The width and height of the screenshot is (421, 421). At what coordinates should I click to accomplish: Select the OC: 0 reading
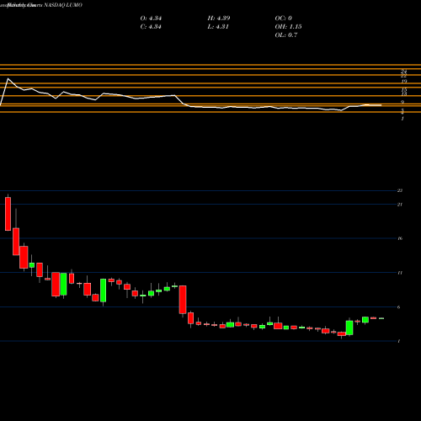tap(284, 19)
